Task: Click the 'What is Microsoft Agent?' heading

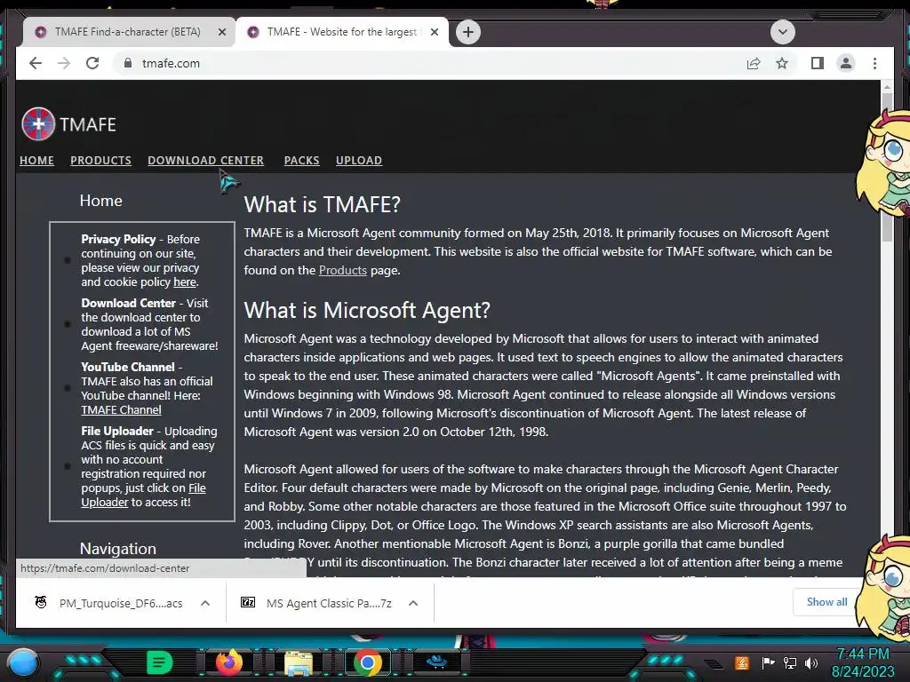Action: [x=367, y=310]
